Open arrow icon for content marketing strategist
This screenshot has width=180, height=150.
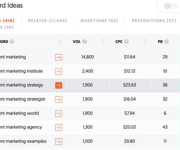[59, 99]
